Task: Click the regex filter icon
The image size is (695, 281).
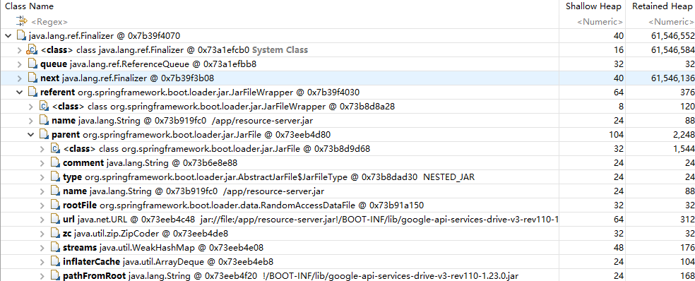Action: click(21, 21)
